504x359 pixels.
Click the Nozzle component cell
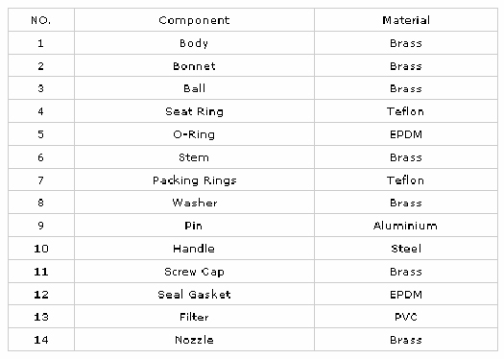(x=194, y=340)
